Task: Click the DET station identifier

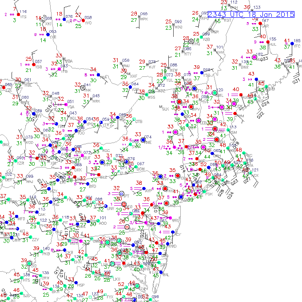Action: 9,180
